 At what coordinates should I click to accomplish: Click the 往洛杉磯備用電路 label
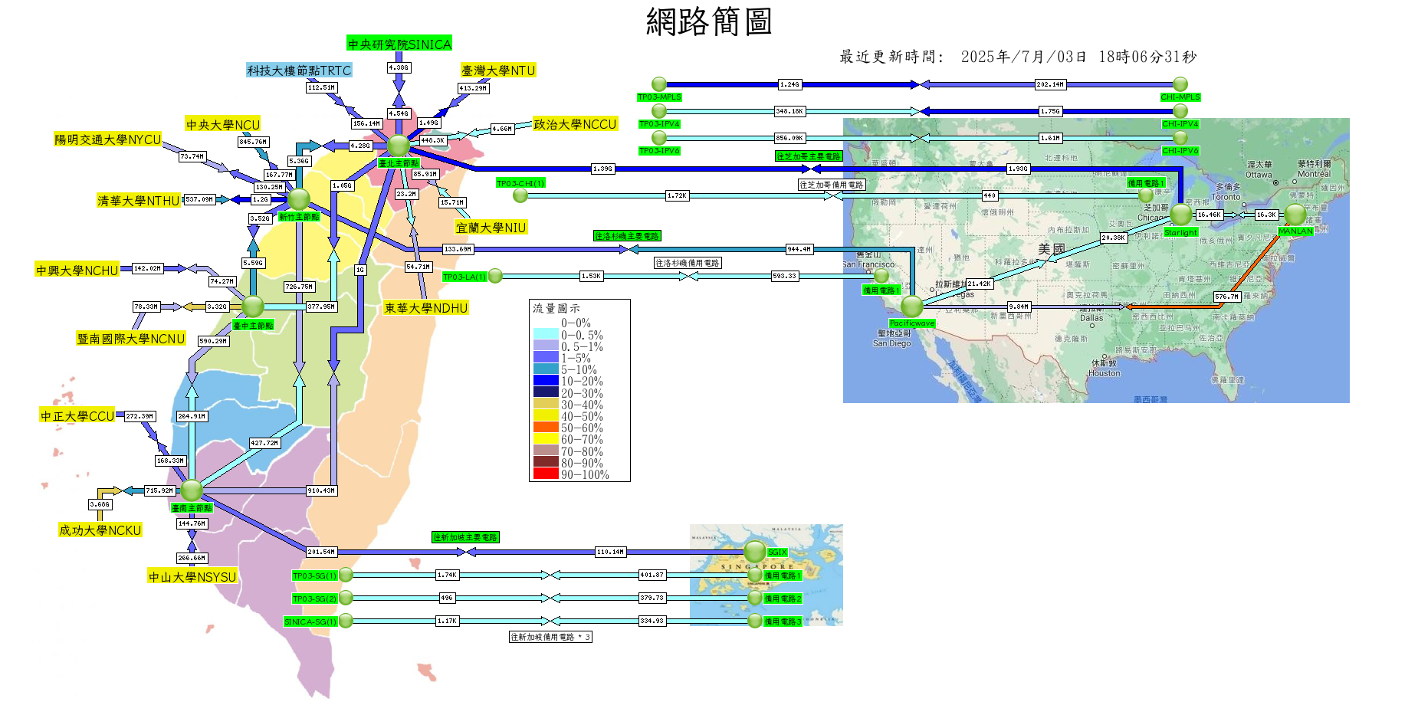tap(688, 263)
